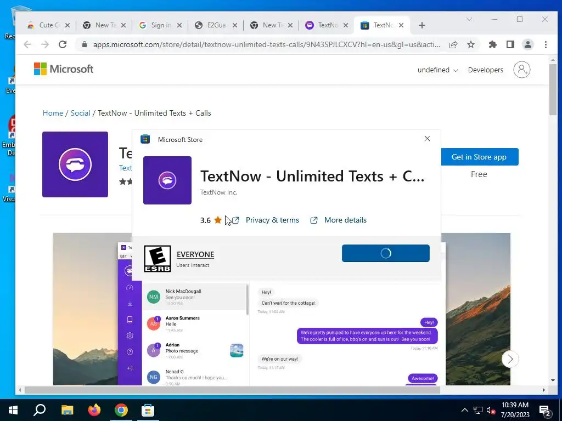Click the loading install button
Viewport: 562px width, 421px height.
pyautogui.click(x=386, y=253)
